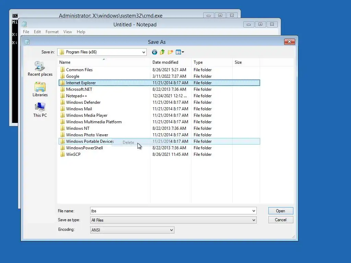Click the Notepad++ date 12/24/2021 12:12
The height and width of the screenshot is (263, 351).
pos(169,96)
